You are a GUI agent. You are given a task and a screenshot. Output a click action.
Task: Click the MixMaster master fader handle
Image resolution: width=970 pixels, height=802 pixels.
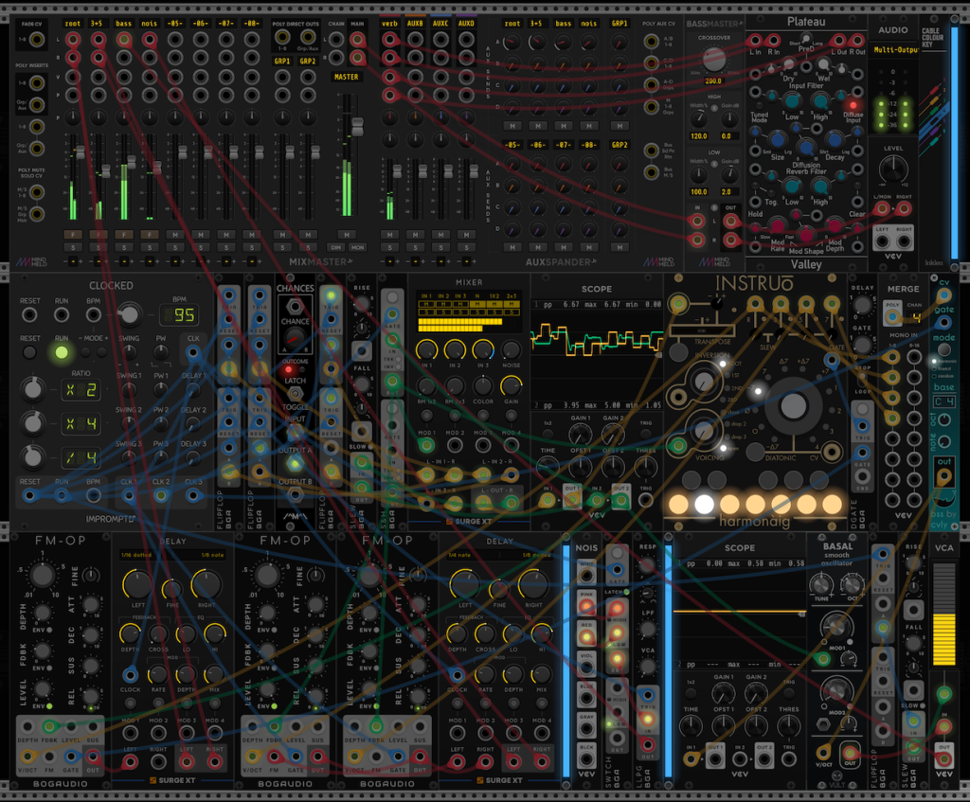[357, 127]
